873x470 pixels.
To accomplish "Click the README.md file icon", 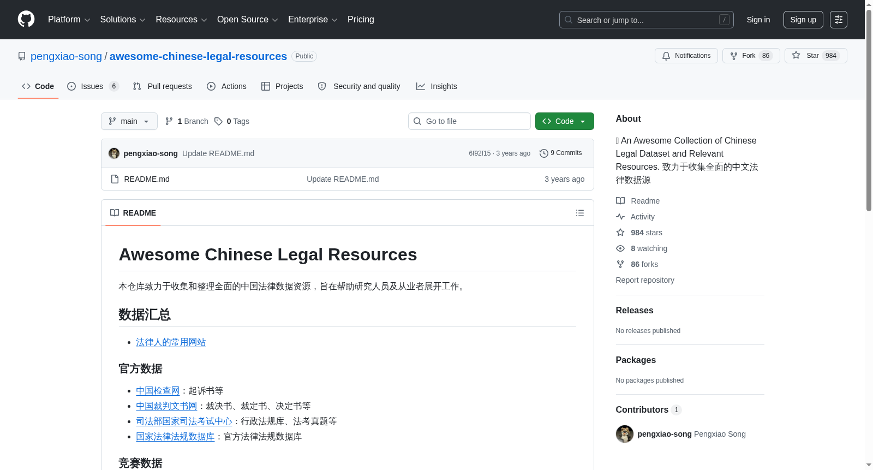I will coord(115,179).
